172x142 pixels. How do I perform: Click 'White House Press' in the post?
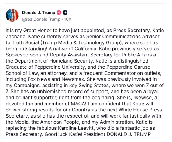point(140,110)
